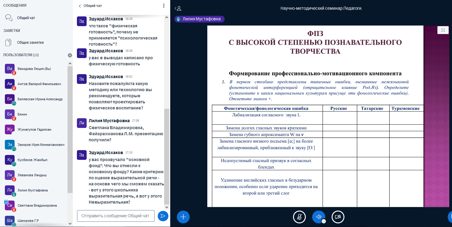
Task: Focus the Отправить сообщение input field
Action: coord(116,216)
